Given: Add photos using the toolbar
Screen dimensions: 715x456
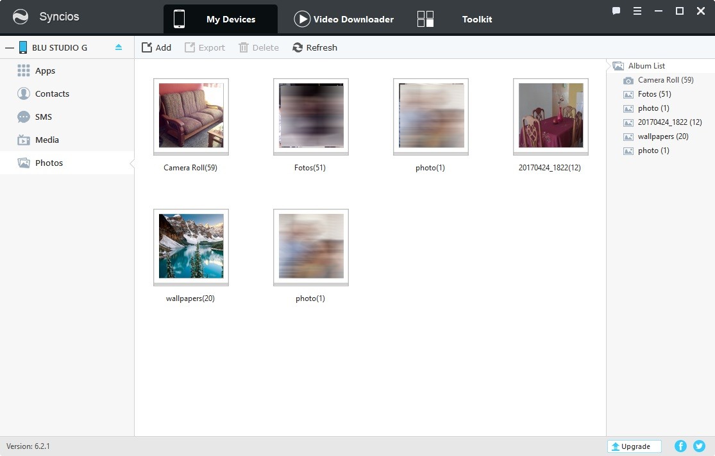Looking at the screenshot, I should (156, 47).
